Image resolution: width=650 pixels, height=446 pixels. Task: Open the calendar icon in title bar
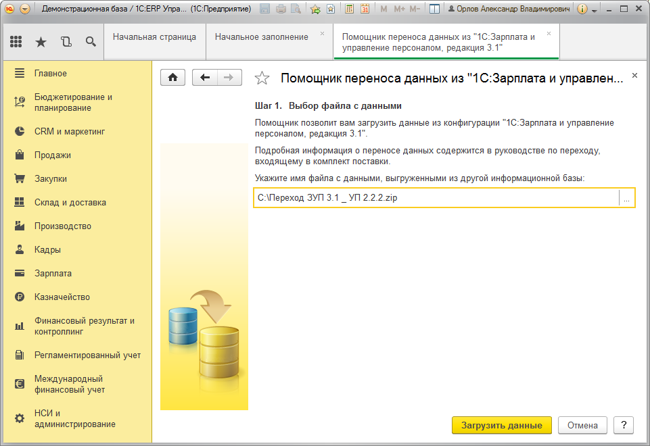365,9
